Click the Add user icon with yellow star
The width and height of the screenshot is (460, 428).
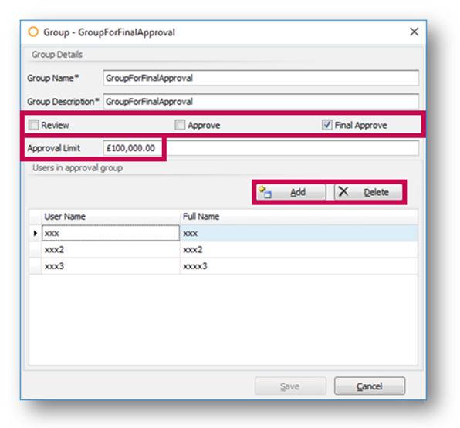(265, 192)
